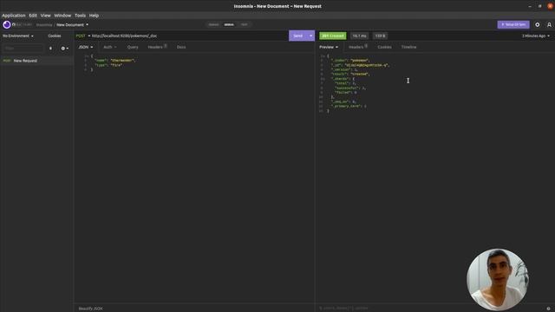Click the sidebar sort order icon
Viewport: 555px width, 312px height.
click(50, 49)
